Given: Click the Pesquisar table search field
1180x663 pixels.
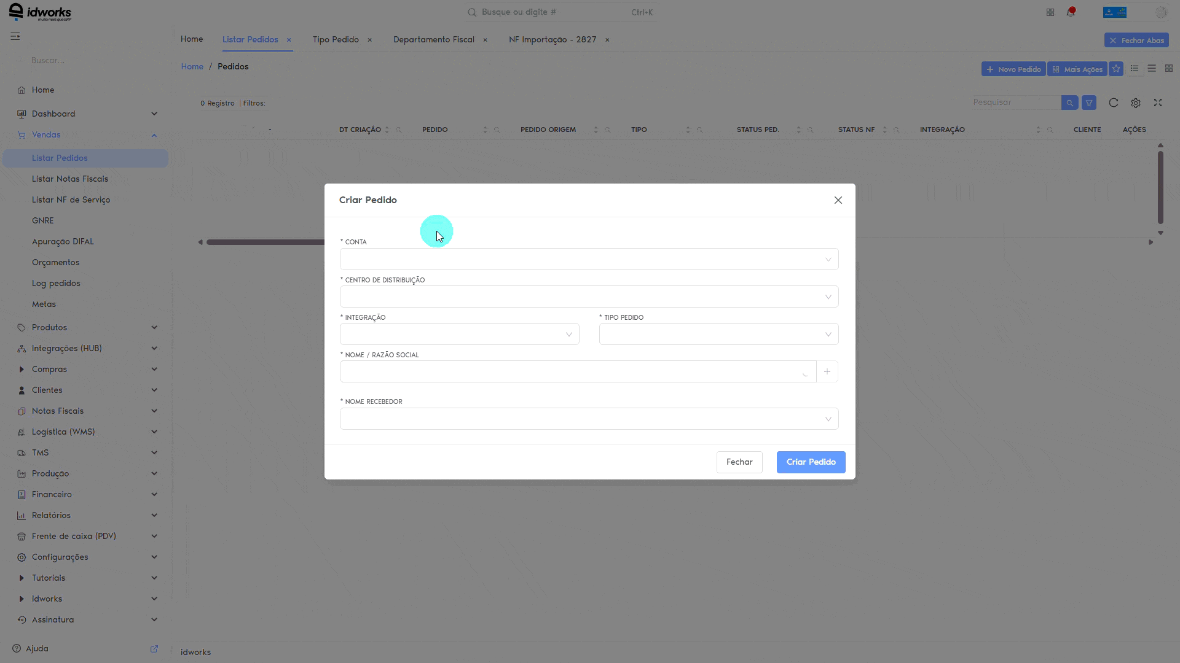Looking at the screenshot, I should pos(1016,103).
